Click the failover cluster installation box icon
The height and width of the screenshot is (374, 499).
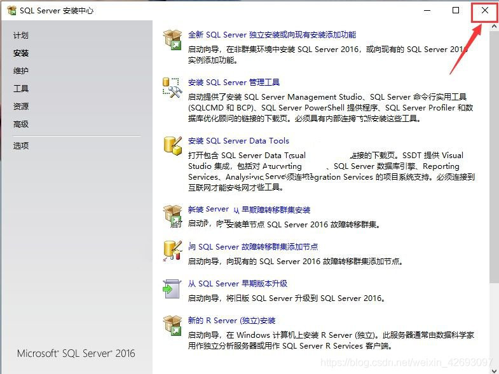click(x=172, y=215)
